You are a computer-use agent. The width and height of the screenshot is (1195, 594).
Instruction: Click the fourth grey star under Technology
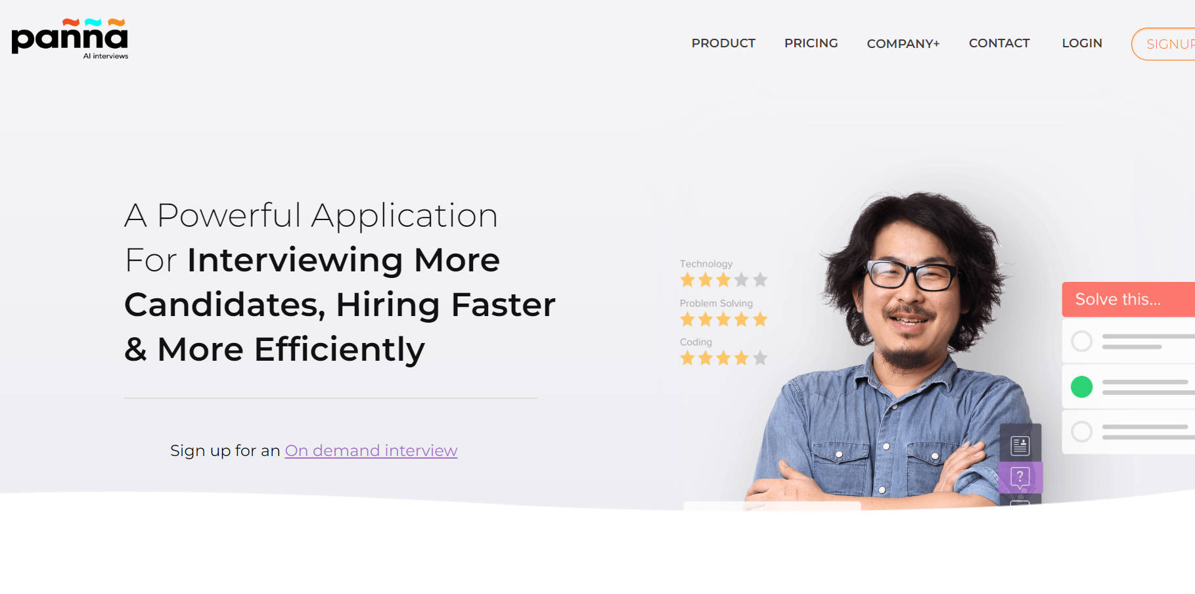coord(742,280)
